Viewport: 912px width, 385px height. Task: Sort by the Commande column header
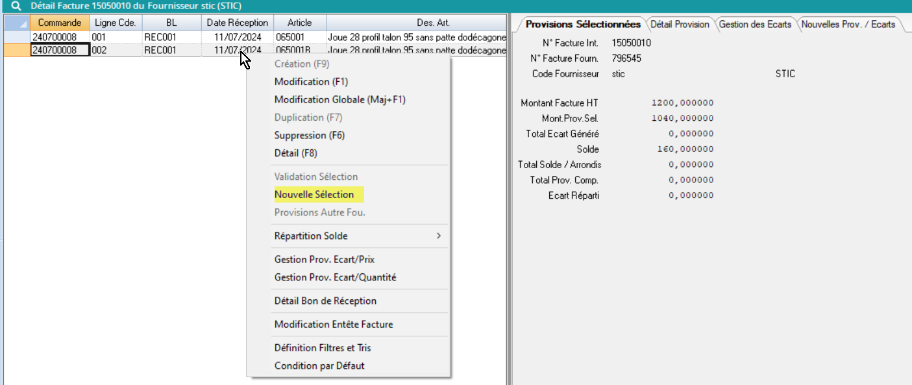click(59, 23)
